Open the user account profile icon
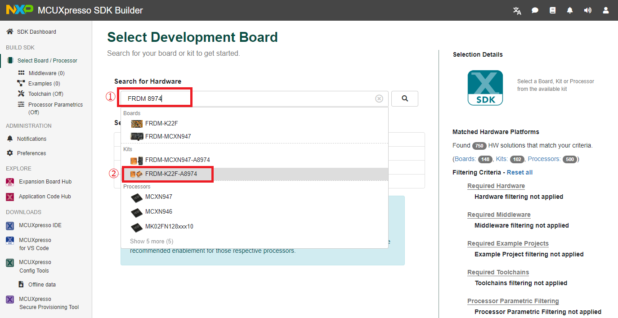The width and height of the screenshot is (618, 318). pyautogui.click(x=605, y=10)
